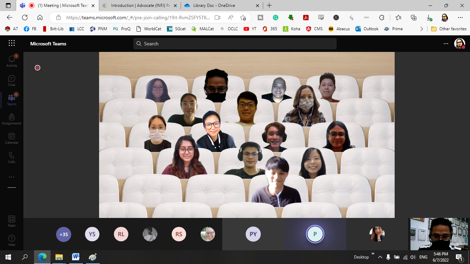
Task: Open the Windows Start menu
Action: (8, 257)
